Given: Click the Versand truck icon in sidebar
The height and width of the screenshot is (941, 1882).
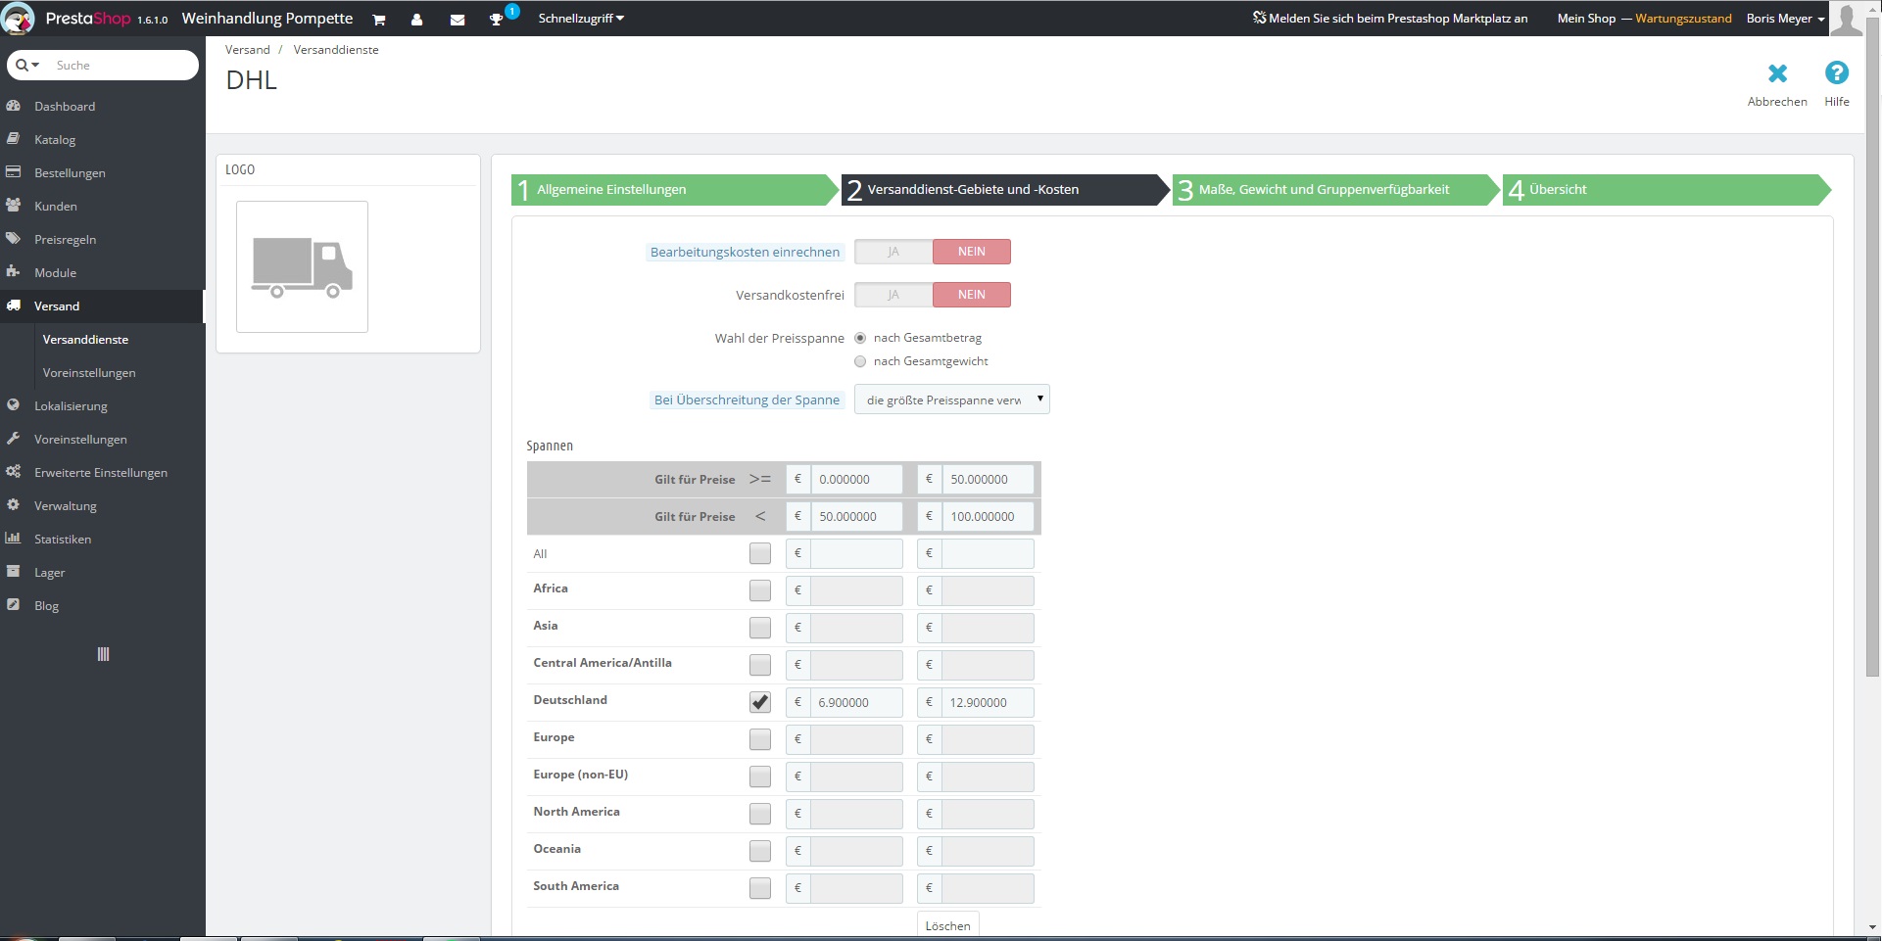Looking at the screenshot, I should pyautogui.click(x=14, y=306).
